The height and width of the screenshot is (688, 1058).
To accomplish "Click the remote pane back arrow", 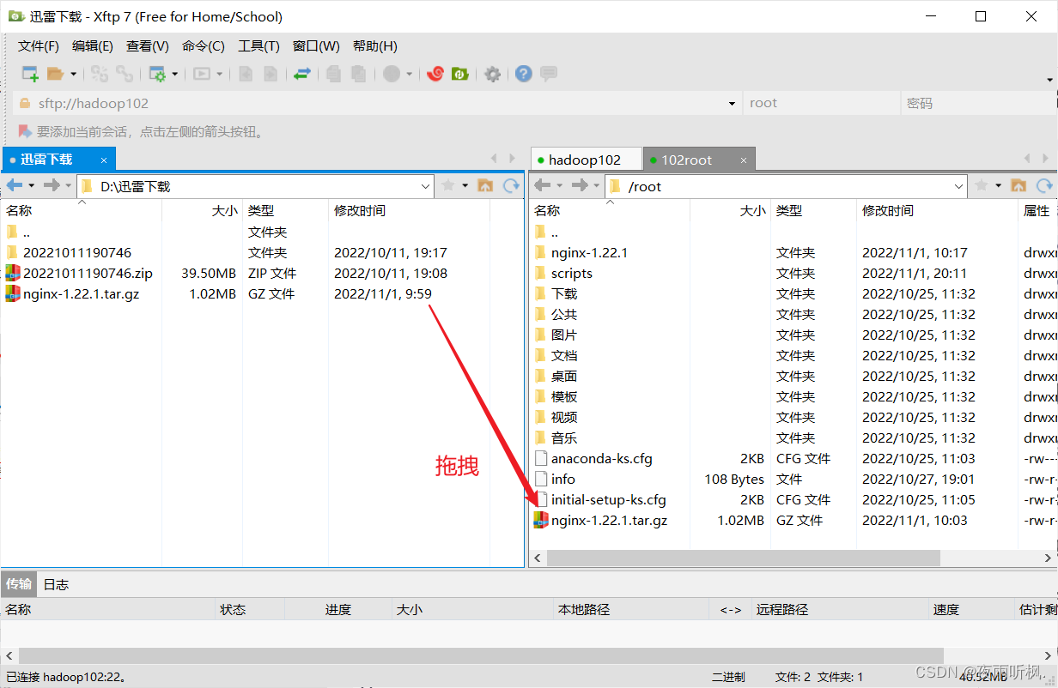I will tap(542, 185).
